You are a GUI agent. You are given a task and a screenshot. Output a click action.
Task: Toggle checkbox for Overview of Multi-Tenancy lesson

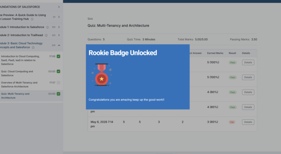pos(59,83)
